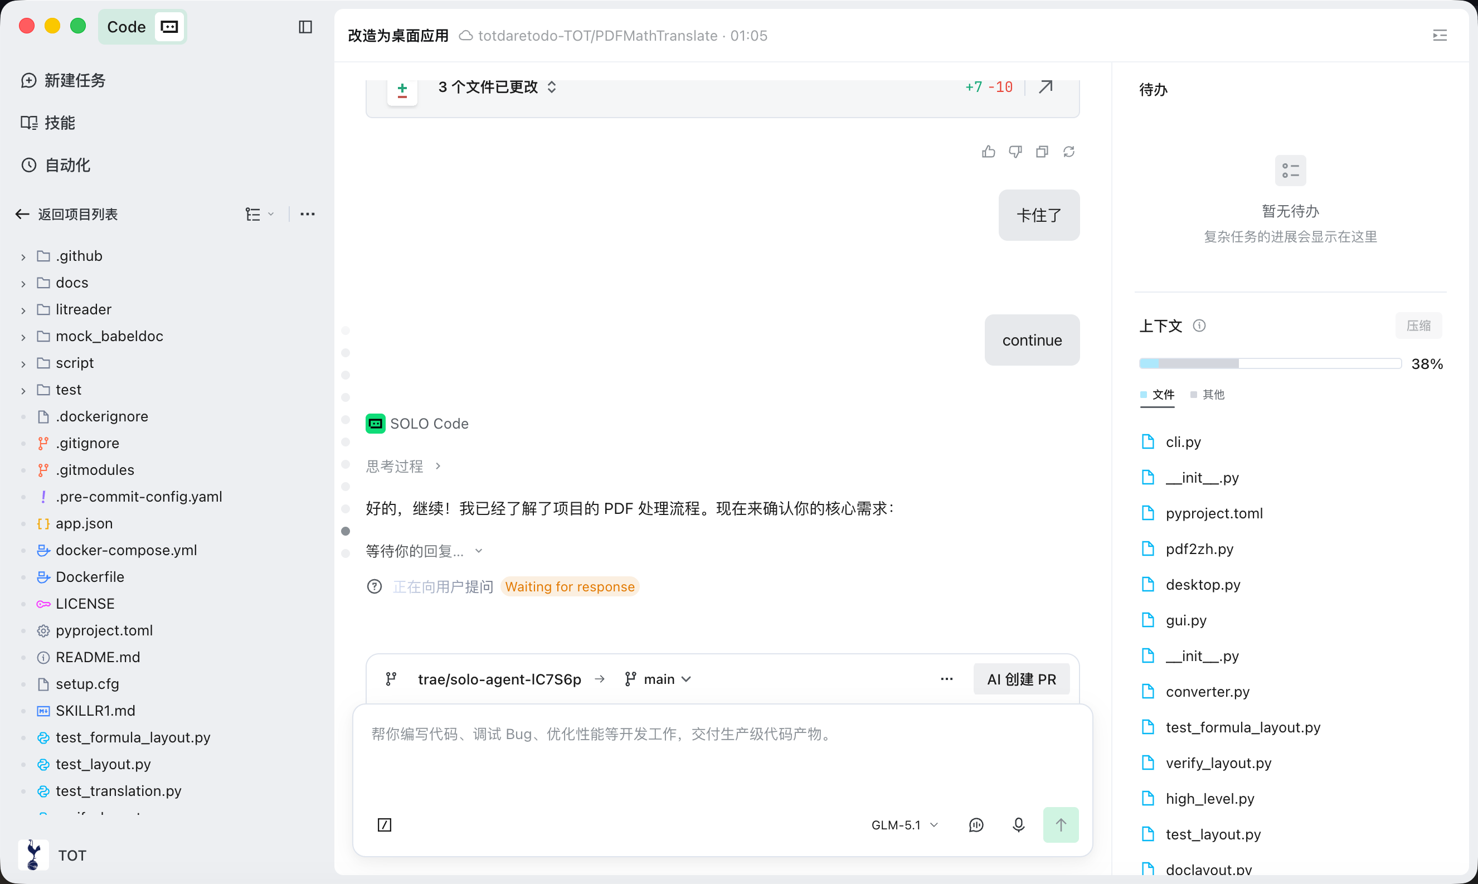Click 返回项目列表 back link
The image size is (1478, 884).
pos(67,214)
